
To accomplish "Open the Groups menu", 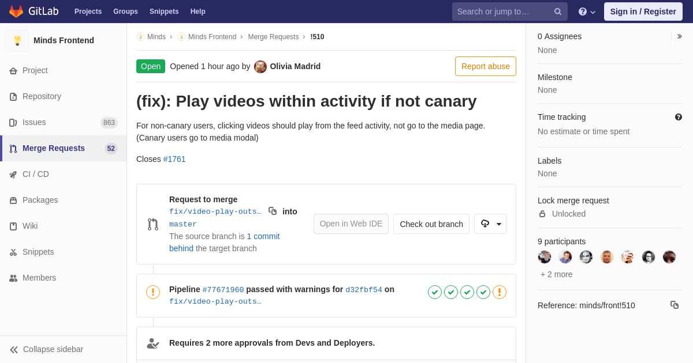I will coord(125,12).
